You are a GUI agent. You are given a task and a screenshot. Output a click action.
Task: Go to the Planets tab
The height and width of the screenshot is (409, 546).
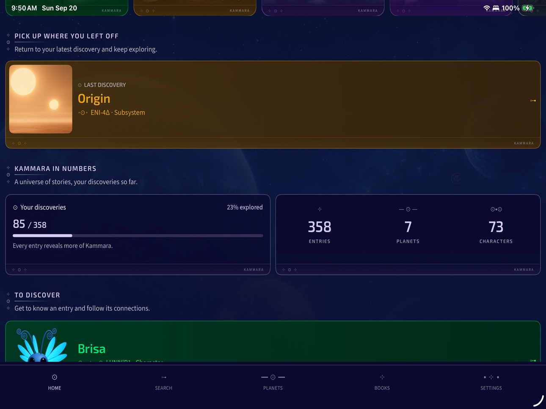point(273,382)
